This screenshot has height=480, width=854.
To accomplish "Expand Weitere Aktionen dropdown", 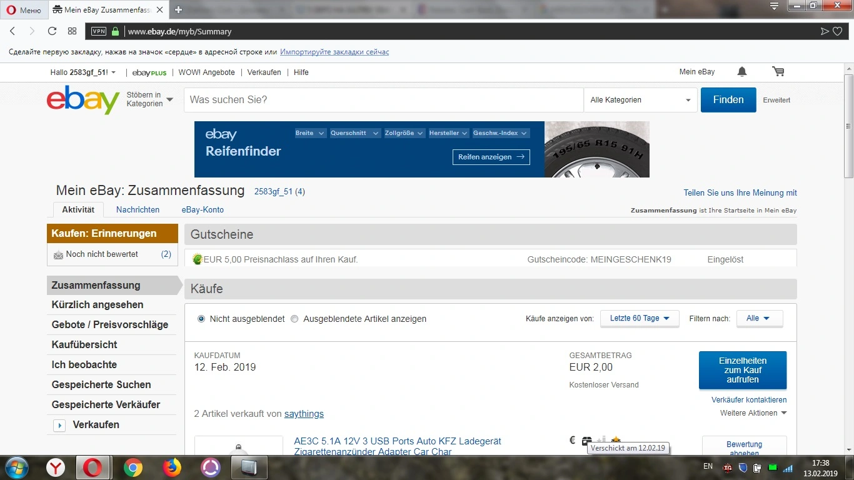I will [x=753, y=413].
